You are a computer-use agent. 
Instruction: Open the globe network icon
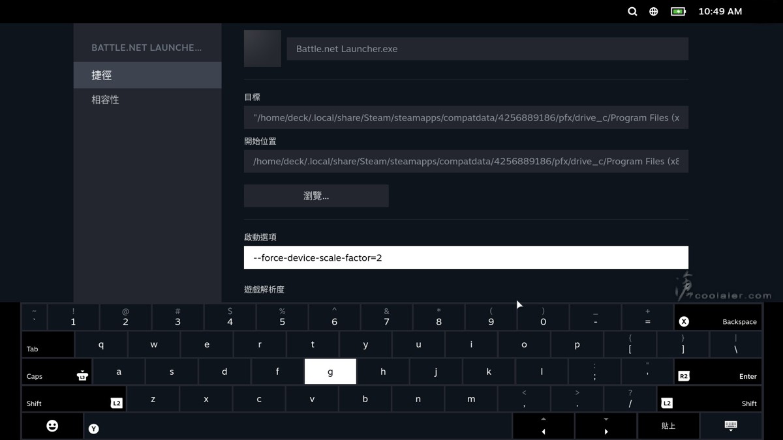(x=653, y=11)
